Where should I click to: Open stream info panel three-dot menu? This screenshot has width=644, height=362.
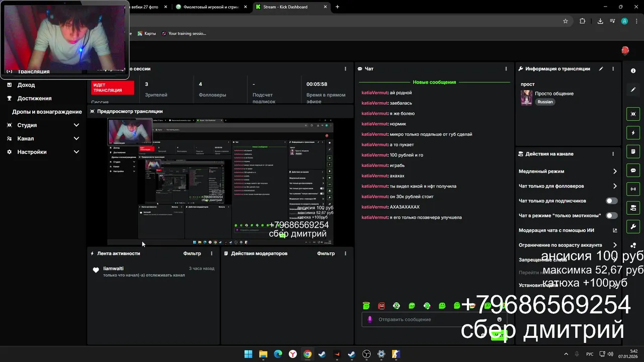613,69
